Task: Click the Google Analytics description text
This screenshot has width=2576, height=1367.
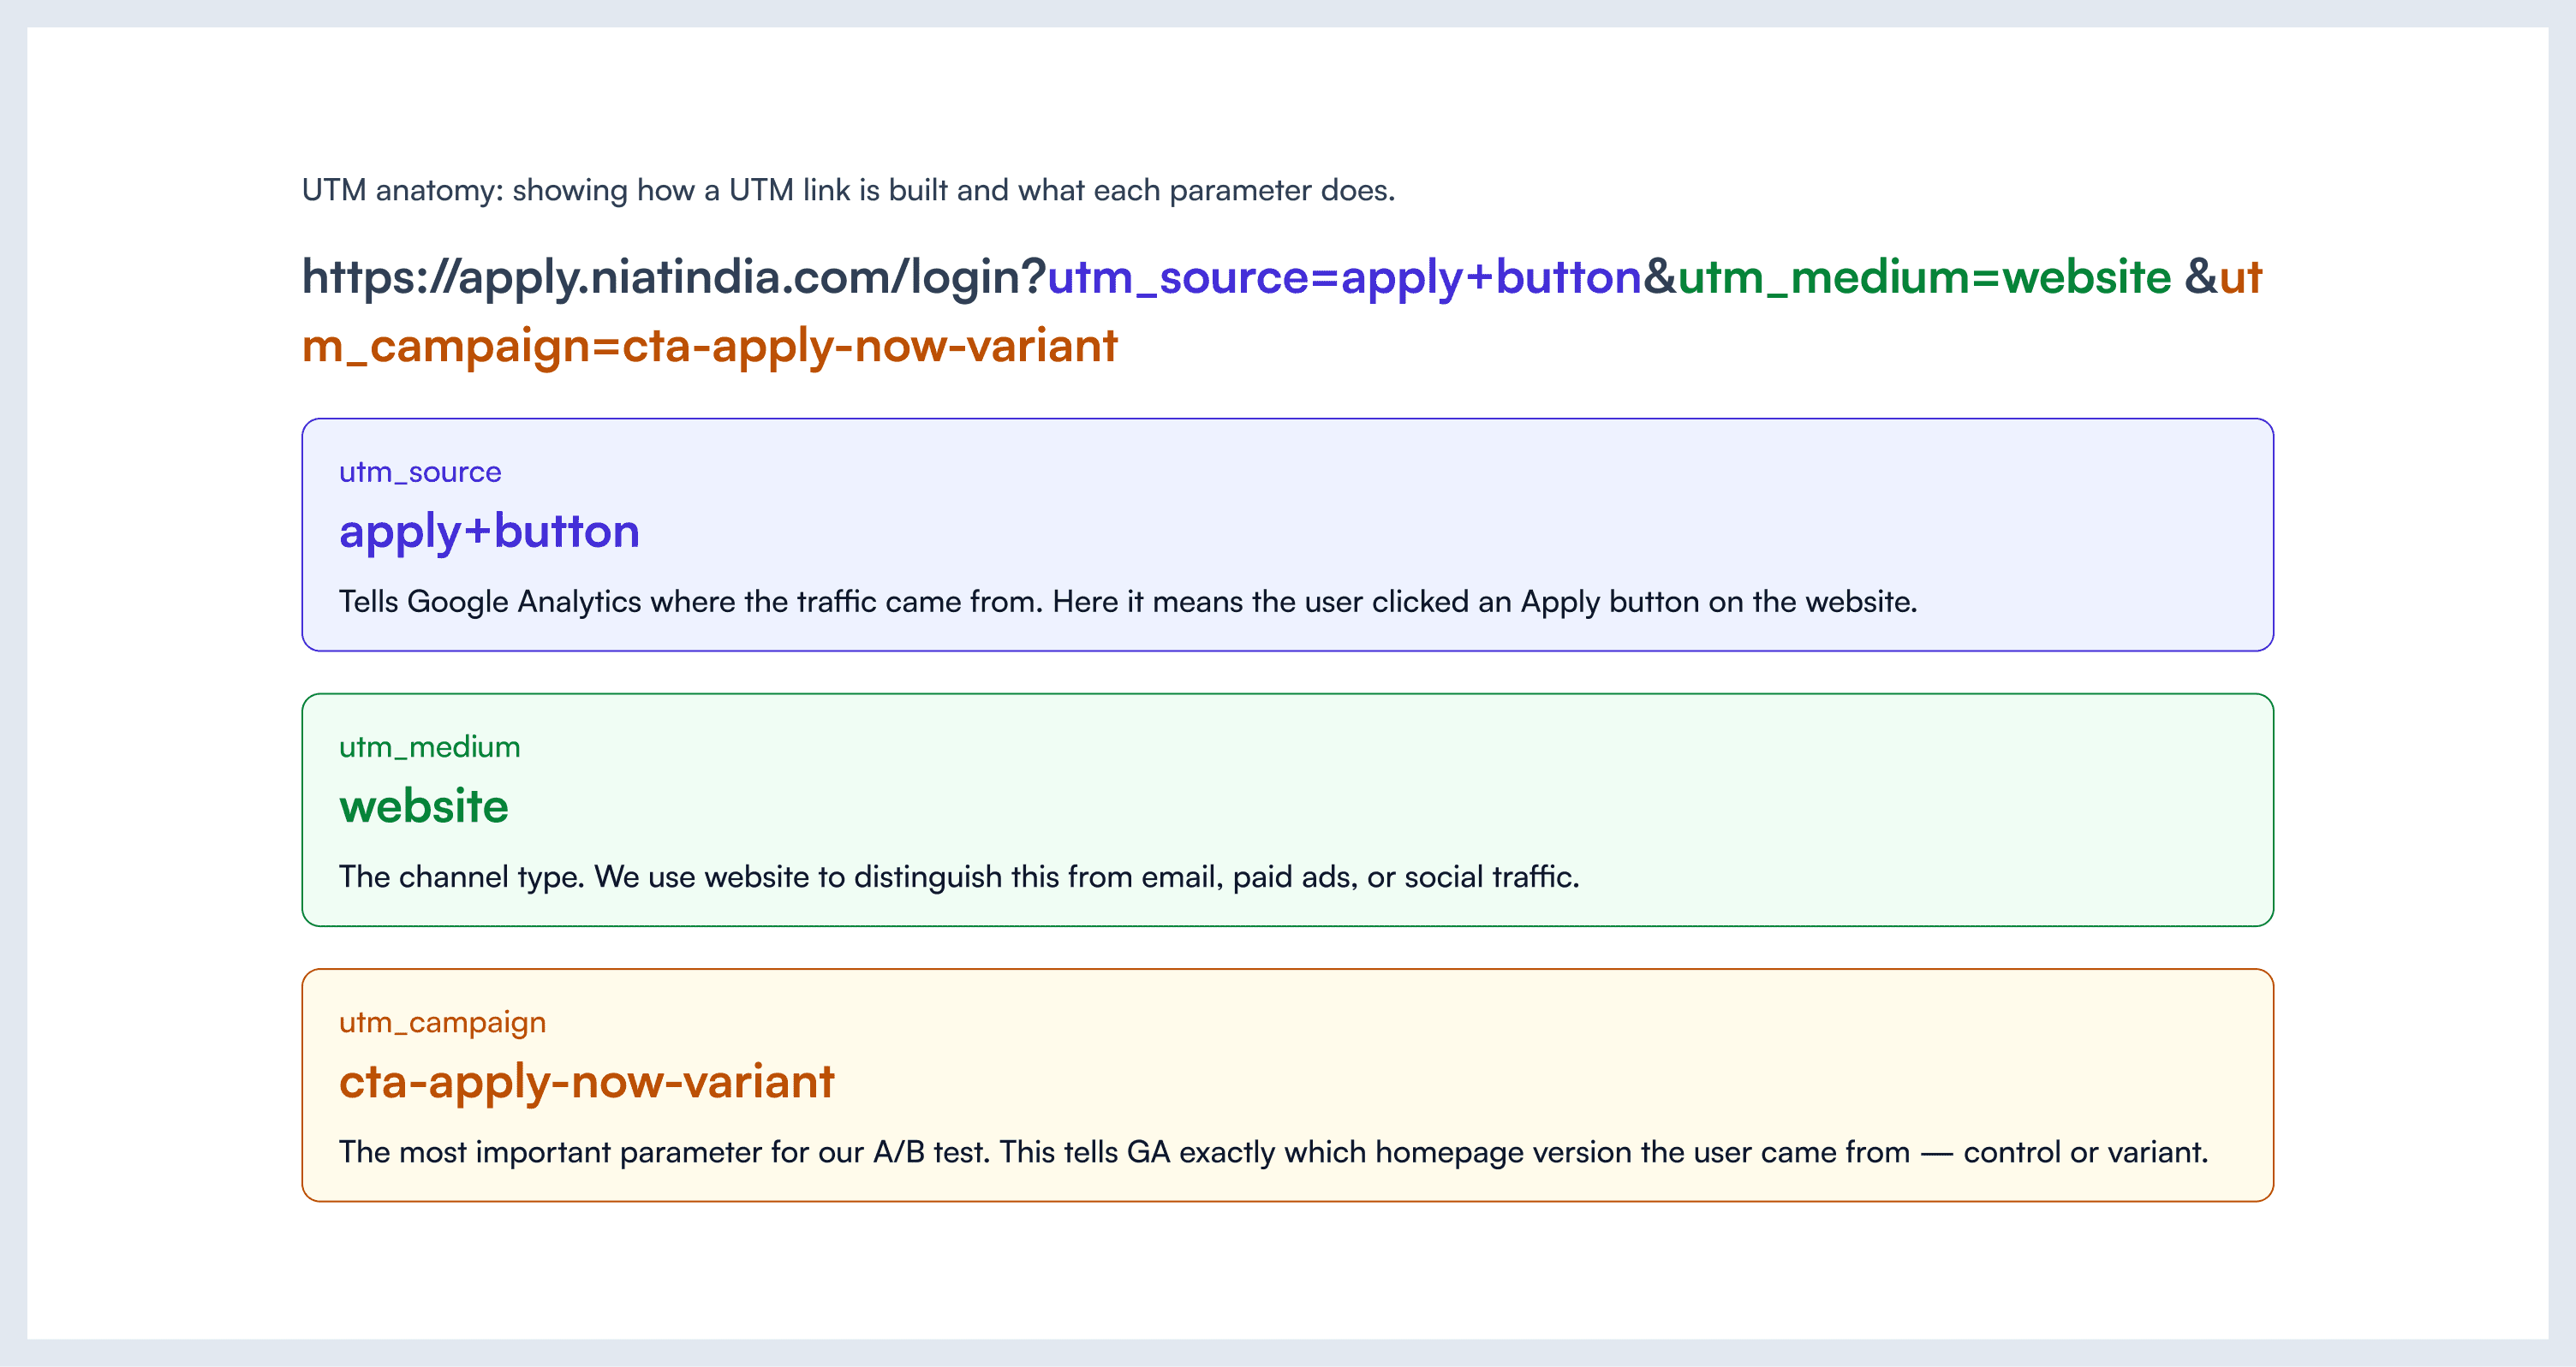Action: pyautogui.click(x=1127, y=602)
